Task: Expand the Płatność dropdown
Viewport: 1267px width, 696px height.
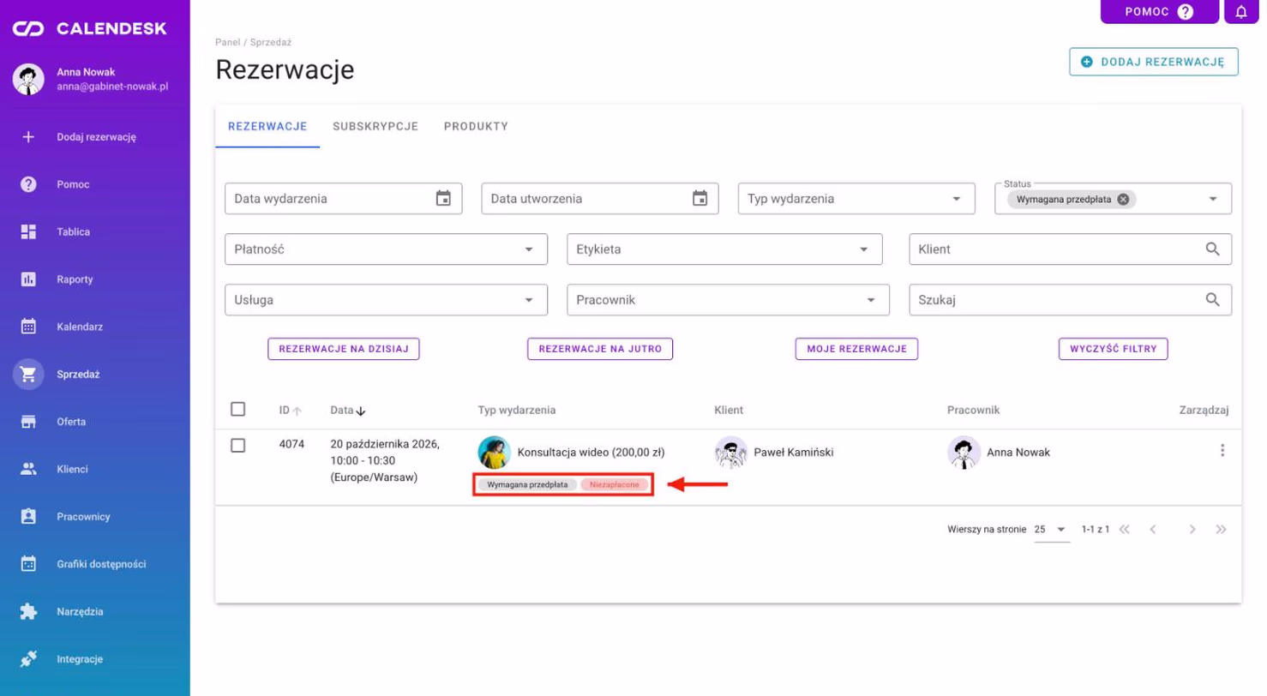Action: (386, 249)
